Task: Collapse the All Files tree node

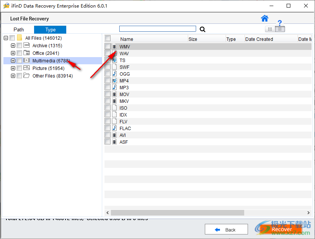Action: click(x=5, y=38)
